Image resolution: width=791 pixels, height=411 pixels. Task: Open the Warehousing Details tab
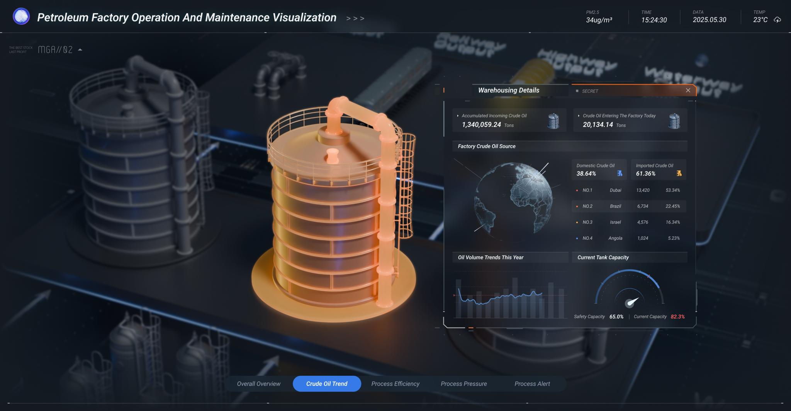click(x=509, y=90)
